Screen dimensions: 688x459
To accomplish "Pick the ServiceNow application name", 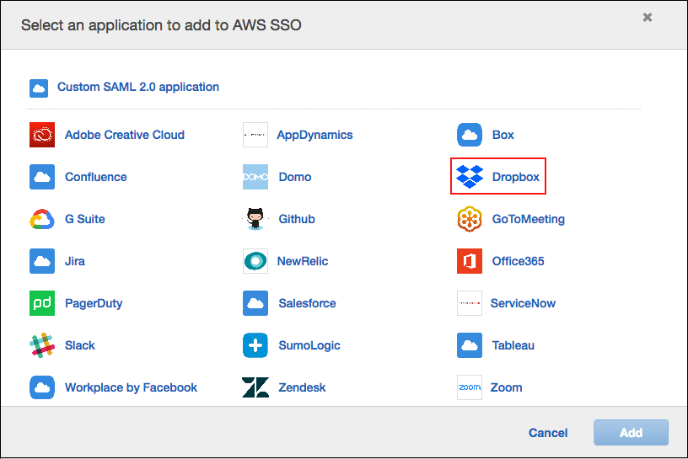I will (523, 303).
